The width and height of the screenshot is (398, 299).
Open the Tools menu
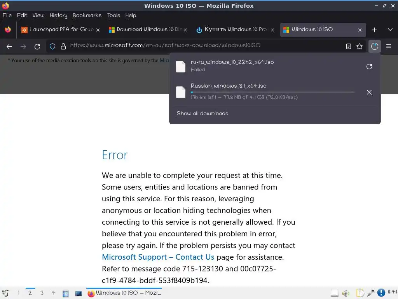[x=113, y=16]
